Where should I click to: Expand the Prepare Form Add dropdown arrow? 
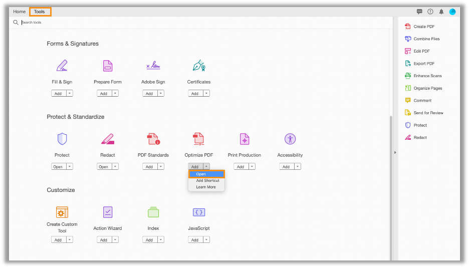pyautogui.click(x=115, y=93)
